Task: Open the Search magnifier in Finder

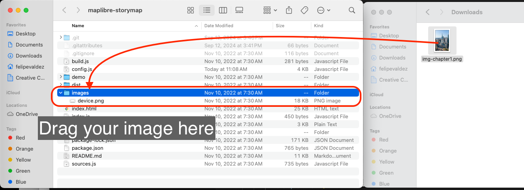Action: (352, 10)
